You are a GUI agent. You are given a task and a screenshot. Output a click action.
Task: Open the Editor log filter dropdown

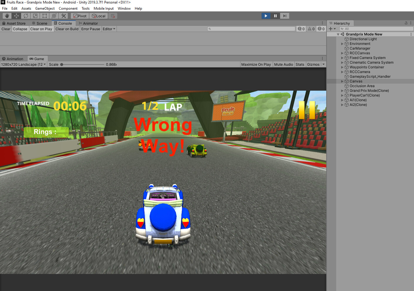coord(109,29)
